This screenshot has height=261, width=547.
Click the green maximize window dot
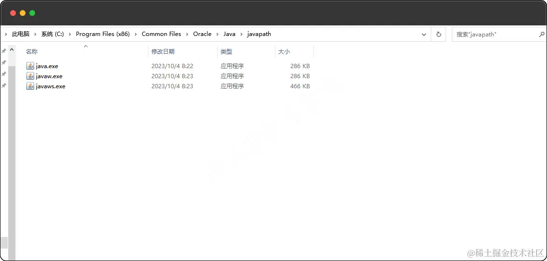[32, 13]
